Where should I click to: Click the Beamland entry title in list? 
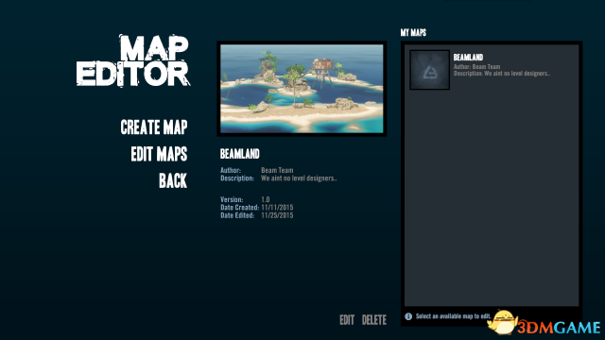coord(468,58)
